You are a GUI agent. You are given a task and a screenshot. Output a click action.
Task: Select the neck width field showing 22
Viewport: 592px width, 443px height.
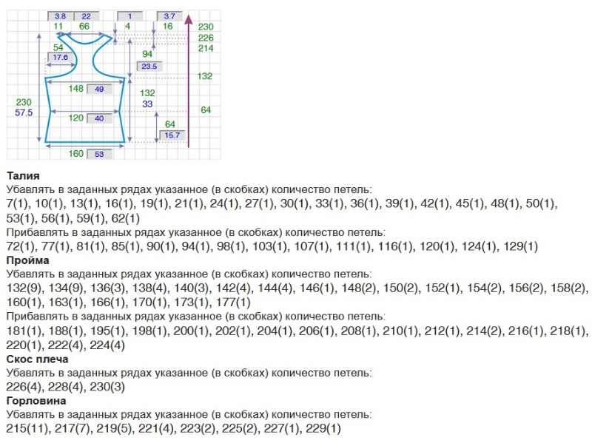coord(86,16)
